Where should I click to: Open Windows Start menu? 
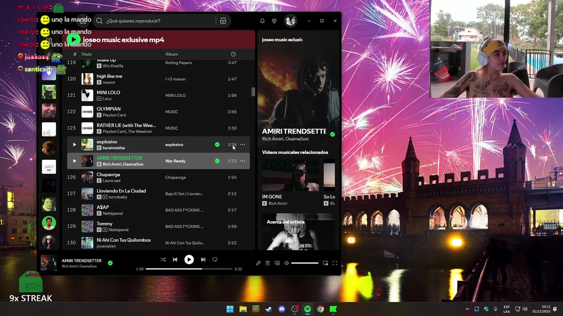tap(230, 309)
